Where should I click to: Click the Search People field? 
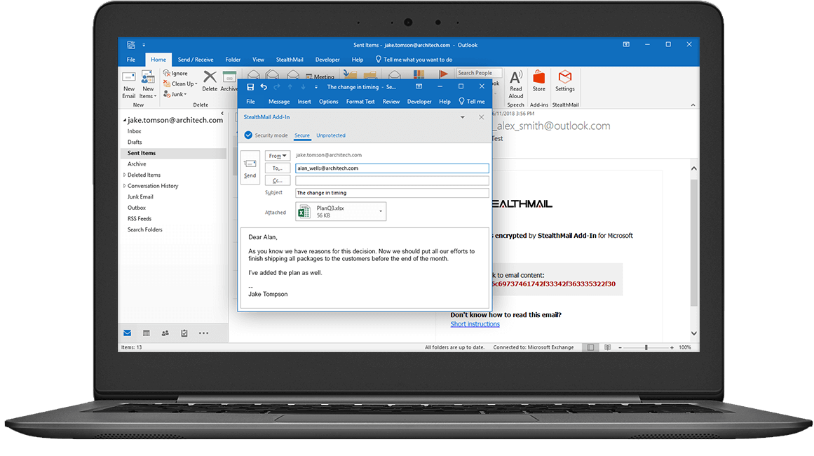pos(479,73)
